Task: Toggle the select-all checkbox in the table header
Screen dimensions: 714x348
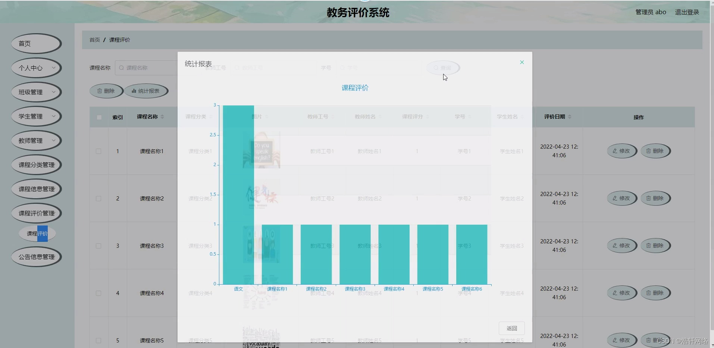Action: (x=98, y=117)
